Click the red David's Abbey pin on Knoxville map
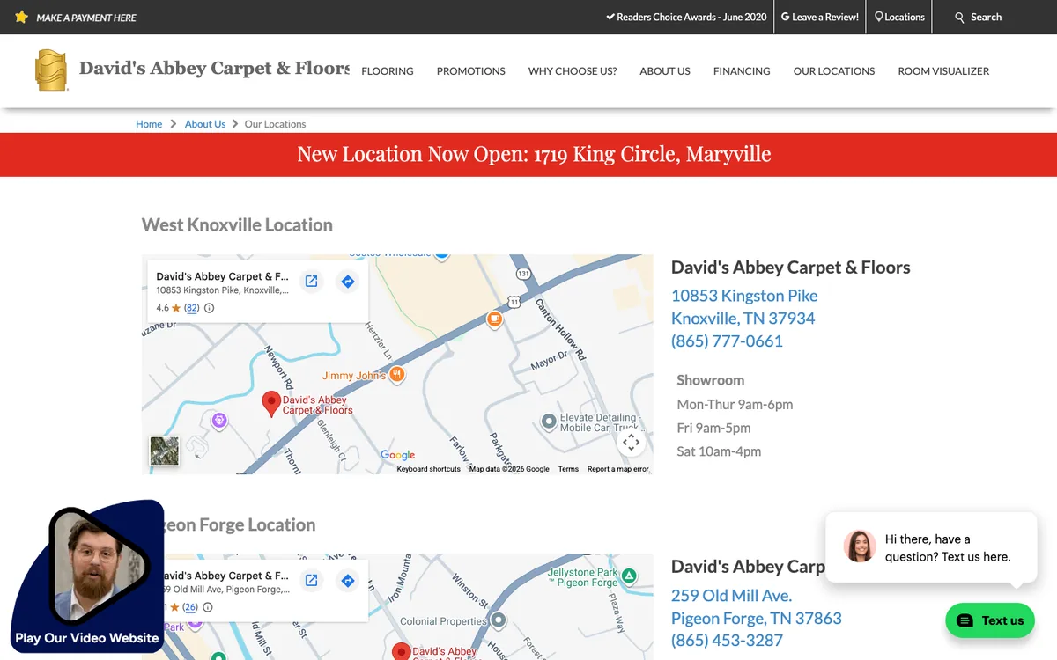Image resolution: width=1057 pixels, height=660 pixels. (x=272, y=405)
